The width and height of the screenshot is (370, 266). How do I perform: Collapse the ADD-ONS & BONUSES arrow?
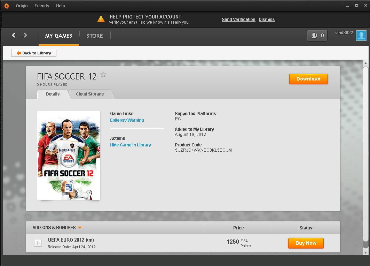pyautogui.click(x=80, y=227)
